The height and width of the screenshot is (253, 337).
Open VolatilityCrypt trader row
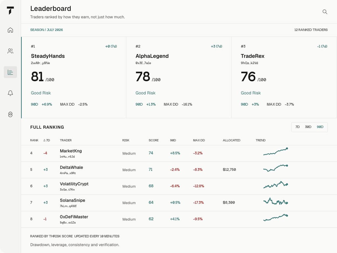point(179,186)
